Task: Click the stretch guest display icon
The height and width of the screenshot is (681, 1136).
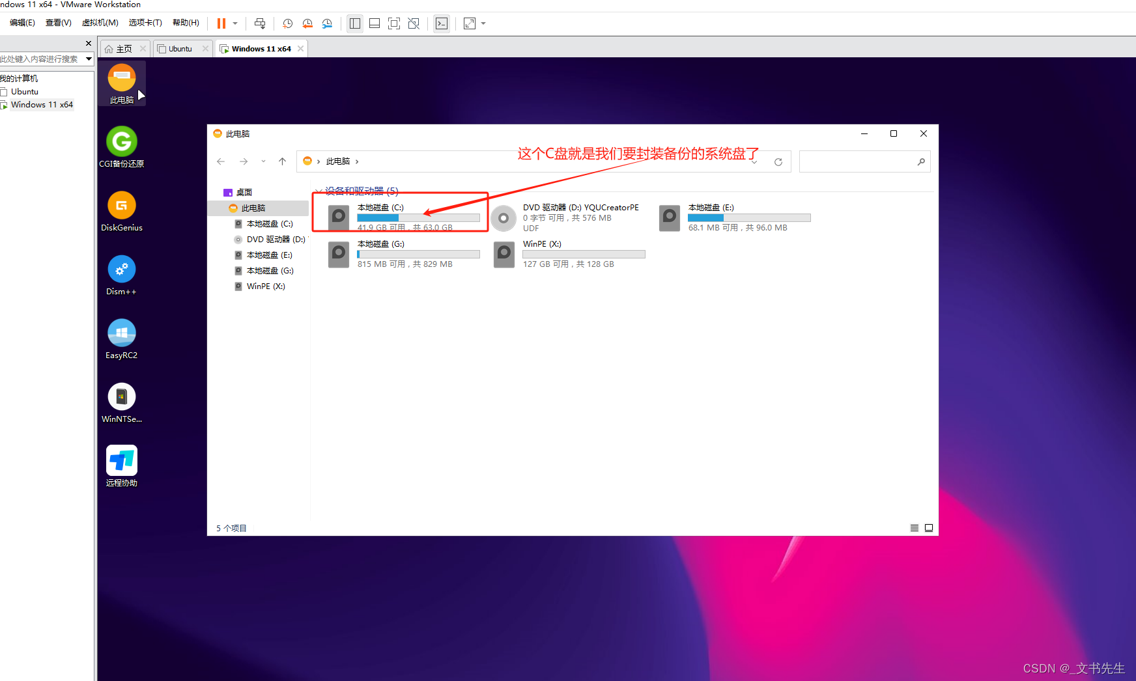Action: click(470, 23)
